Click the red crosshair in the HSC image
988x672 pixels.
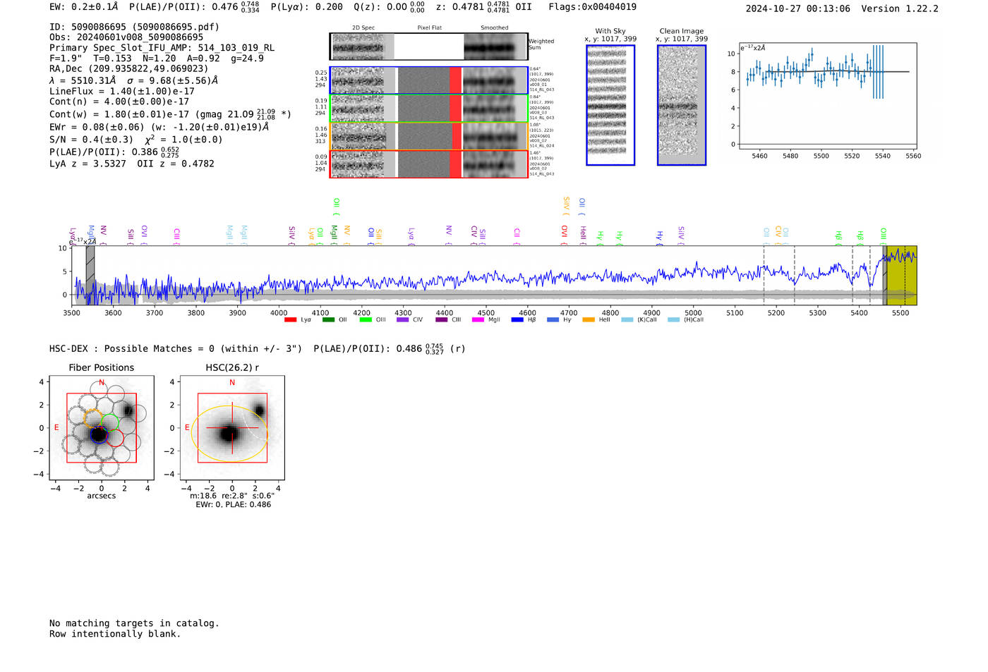coord(232,427)
